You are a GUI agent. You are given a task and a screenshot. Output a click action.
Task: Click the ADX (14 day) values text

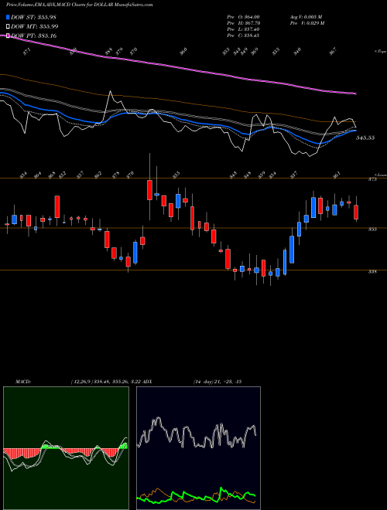click(217, 382)
